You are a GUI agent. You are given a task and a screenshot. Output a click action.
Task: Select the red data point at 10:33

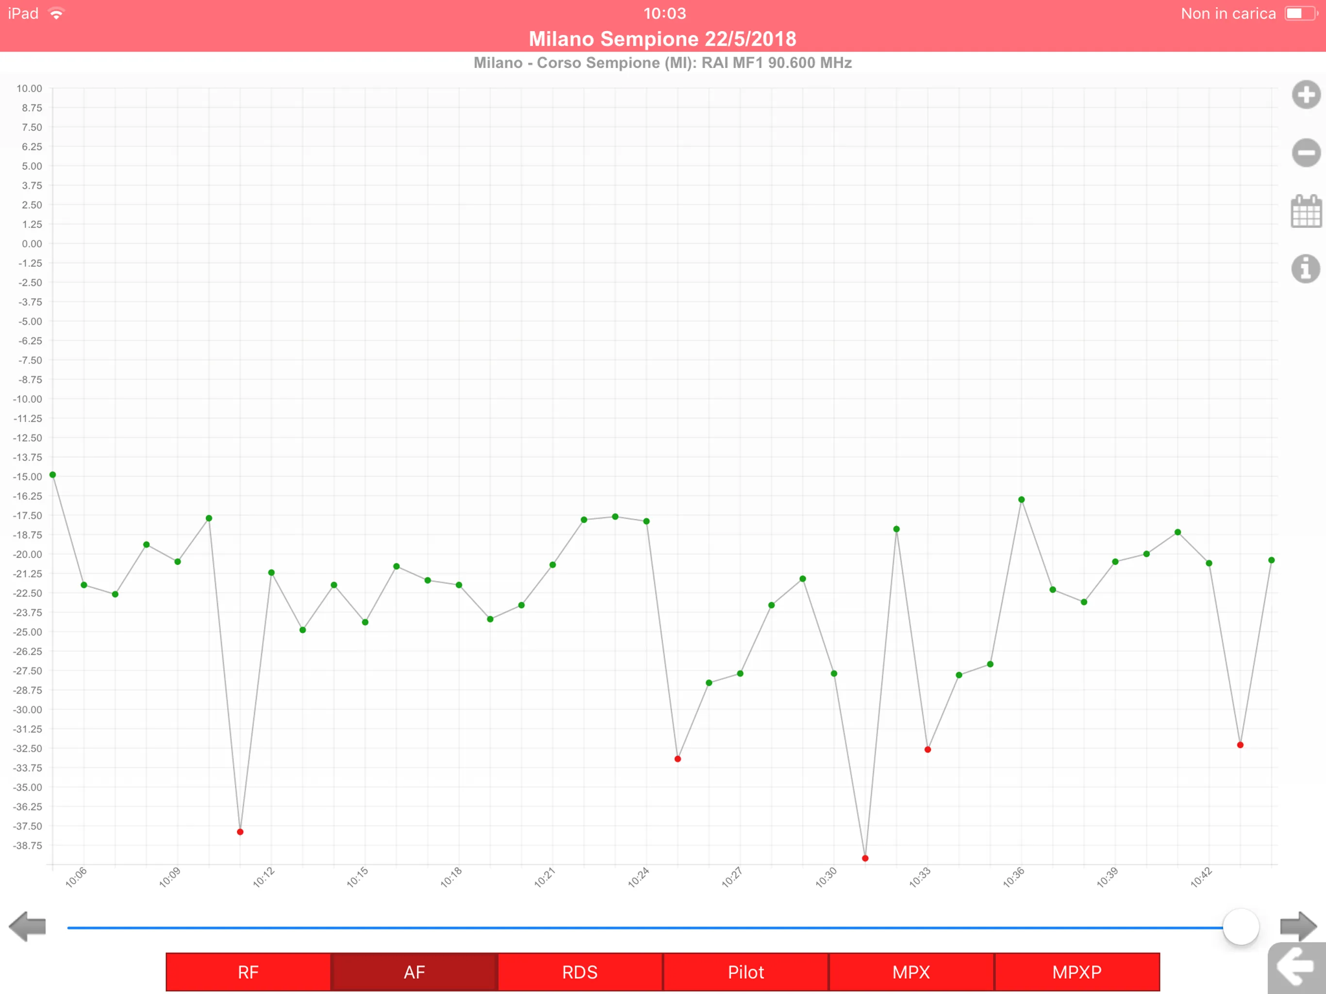coord(928,749)
